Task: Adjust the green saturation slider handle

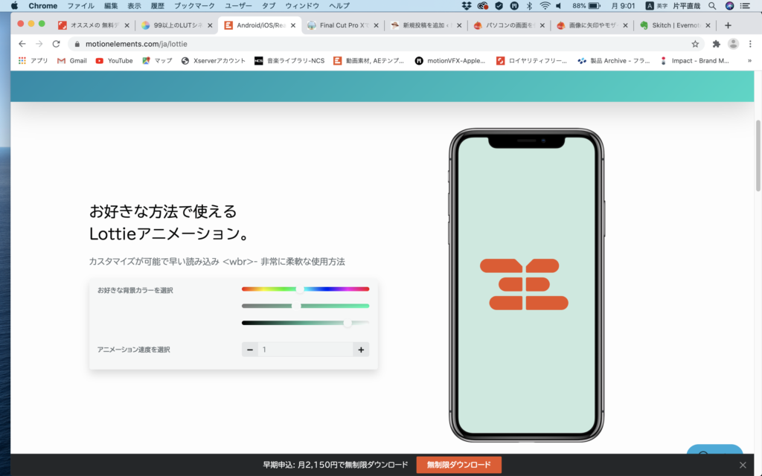Action: point(296,306)
